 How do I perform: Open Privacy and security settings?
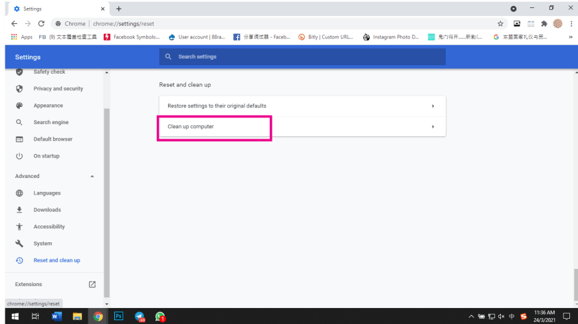58,88
